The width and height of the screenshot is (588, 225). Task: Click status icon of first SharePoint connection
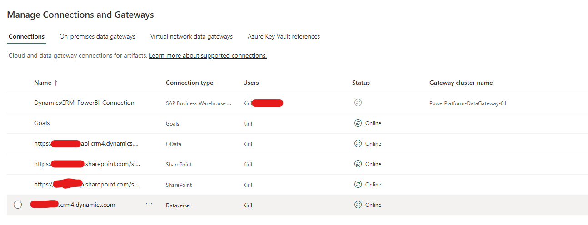[x=358, y=164]
